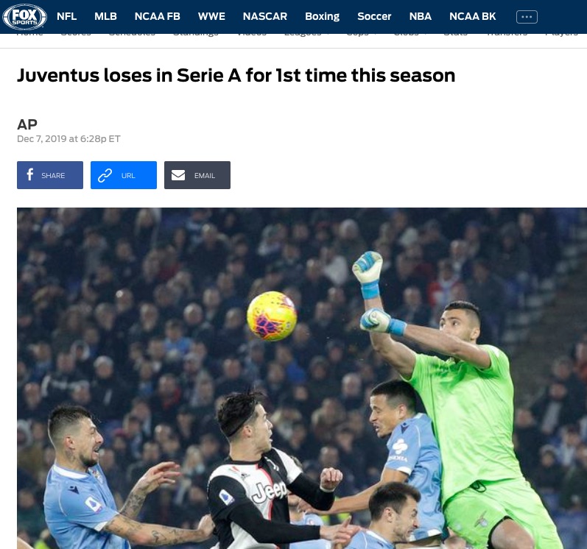Viewport: 587px width, 549px height.
Task: Send article with the Email button
Action: pos(197,175)
